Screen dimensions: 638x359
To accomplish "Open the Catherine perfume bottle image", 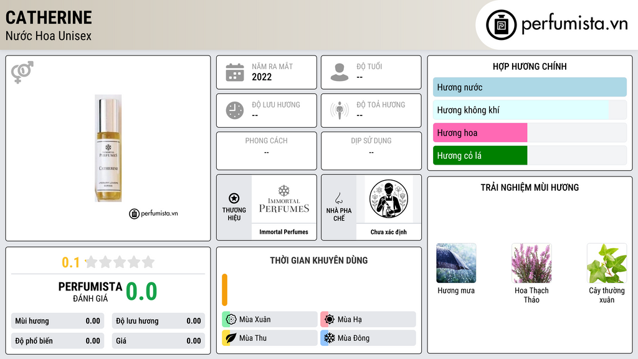I will (x=108, y=148).
